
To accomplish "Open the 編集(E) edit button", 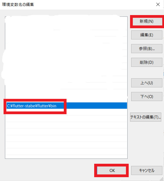I will pyautogui.click(x=147, y=35).
